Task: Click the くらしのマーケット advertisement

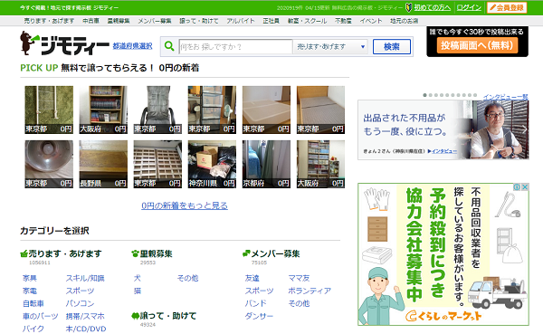Action: tap(443, 254)
